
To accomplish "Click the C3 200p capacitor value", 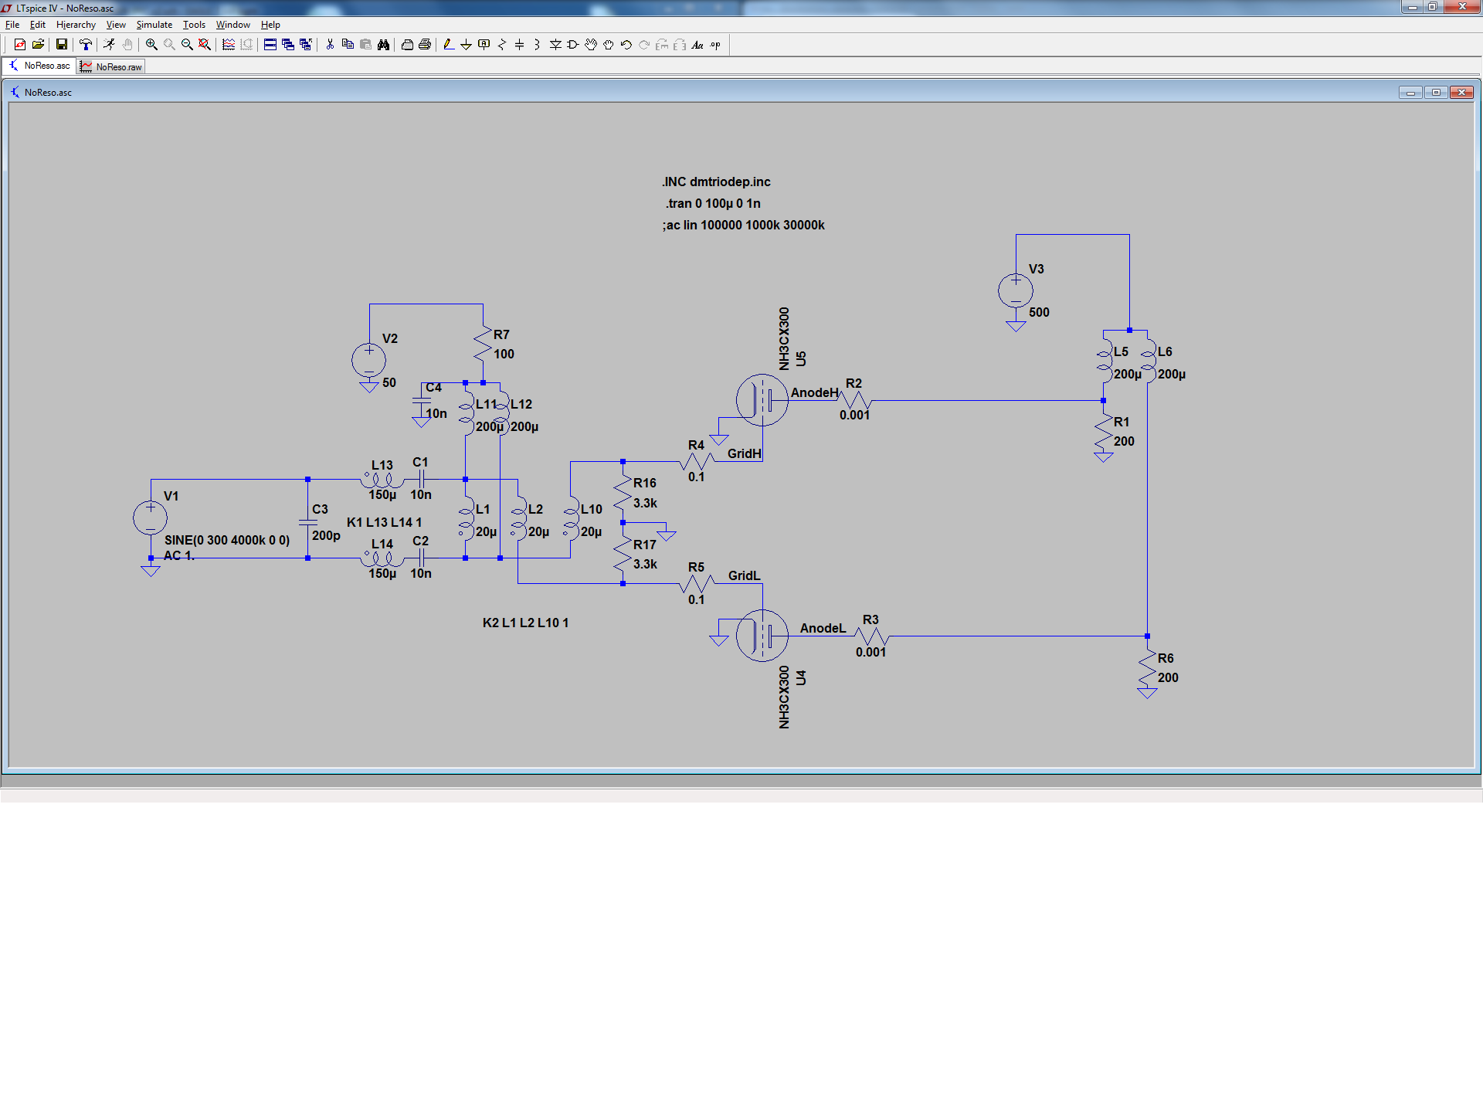I will [326, 535].
